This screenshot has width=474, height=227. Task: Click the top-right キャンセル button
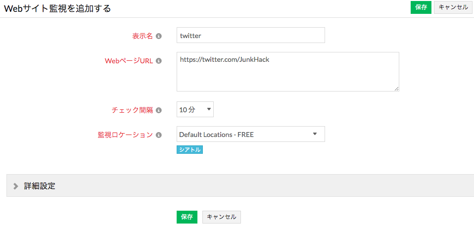click(453, 7)
